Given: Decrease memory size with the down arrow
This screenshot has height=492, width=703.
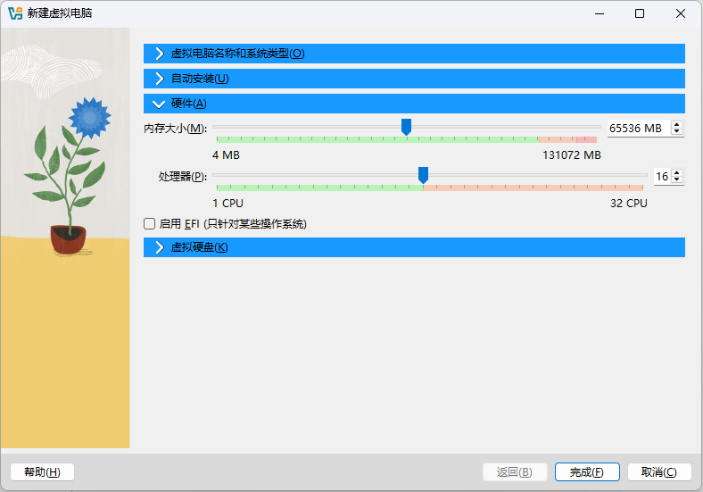Looking at the screenshot, I should click(677, 131).
